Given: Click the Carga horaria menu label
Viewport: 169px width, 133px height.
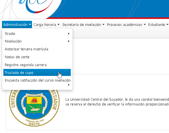Looking at the screenshot, I should coord(45,24).
